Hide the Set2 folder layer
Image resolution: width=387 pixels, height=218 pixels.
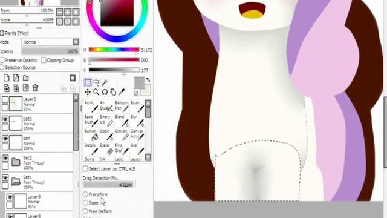tap(5, 159)
